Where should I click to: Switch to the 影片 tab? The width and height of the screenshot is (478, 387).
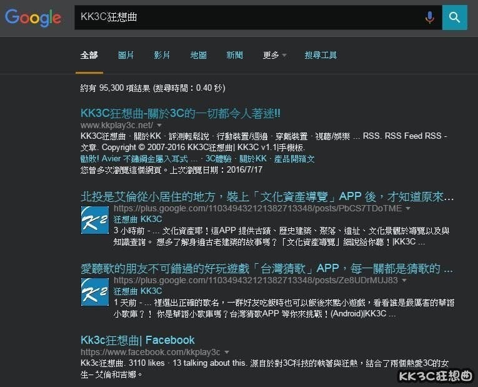[x=162, y=55]
